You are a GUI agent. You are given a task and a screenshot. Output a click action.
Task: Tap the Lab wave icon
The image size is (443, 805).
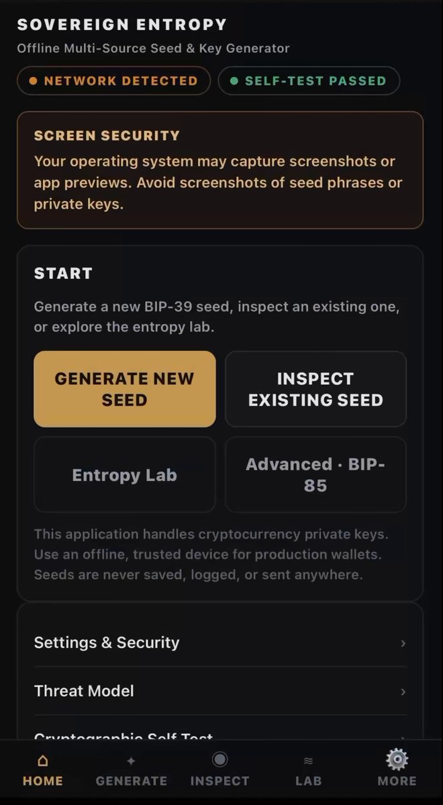308,761
